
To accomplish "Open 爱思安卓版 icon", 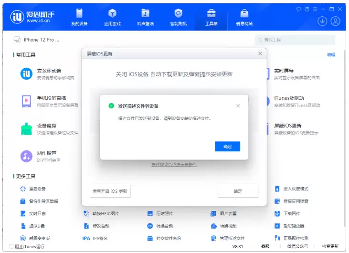I will click(x=23, y=238).
